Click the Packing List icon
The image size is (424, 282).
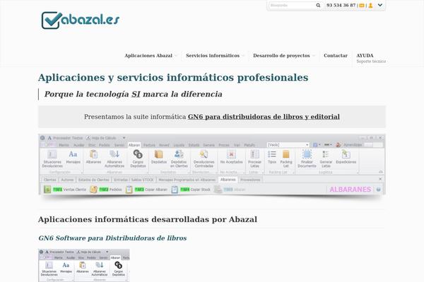click(286, 159)
